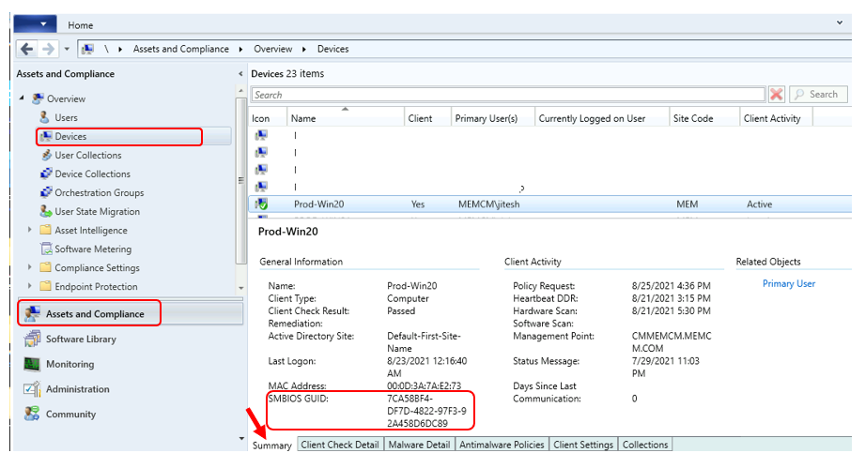The height and width of the screenshot is (453, 865).
Task: Open the Software Library workspace
Action: click(83, 339)
